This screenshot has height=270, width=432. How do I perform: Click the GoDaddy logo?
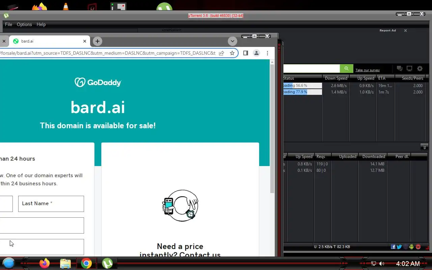(x=98, y=82)
